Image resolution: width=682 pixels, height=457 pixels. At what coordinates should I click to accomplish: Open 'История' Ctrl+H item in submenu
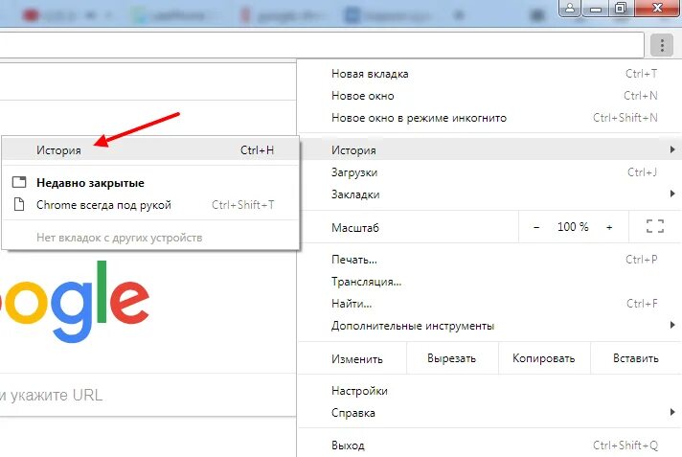pos(150,149)
